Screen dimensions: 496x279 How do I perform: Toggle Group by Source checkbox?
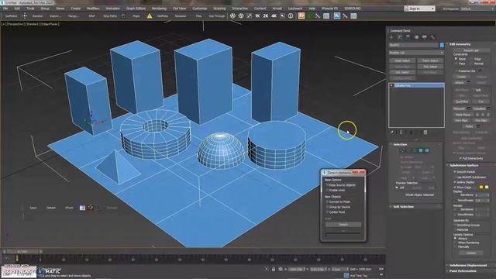(327, 207)
